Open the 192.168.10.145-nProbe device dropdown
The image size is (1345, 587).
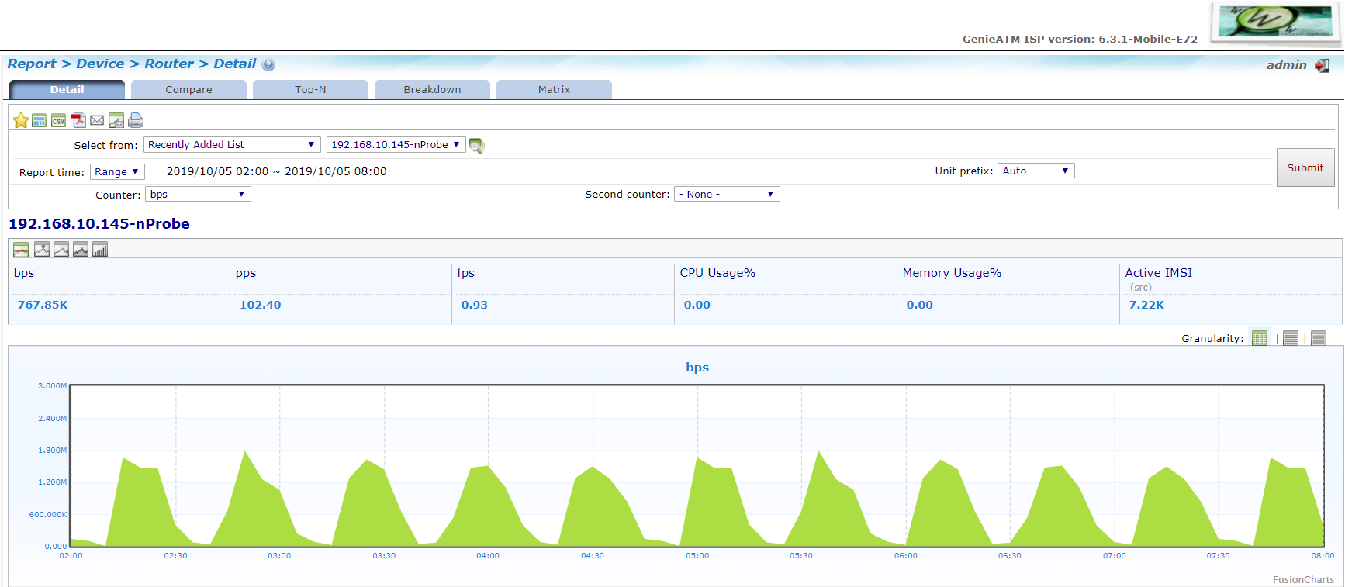coord(396,145)
